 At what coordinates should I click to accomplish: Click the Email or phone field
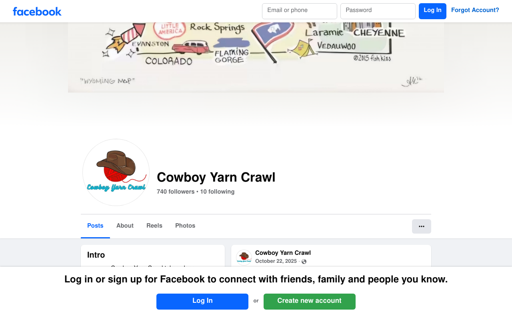300,11
